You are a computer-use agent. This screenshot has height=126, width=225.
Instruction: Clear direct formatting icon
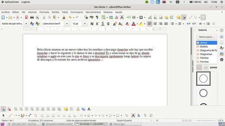click(127, 24)
